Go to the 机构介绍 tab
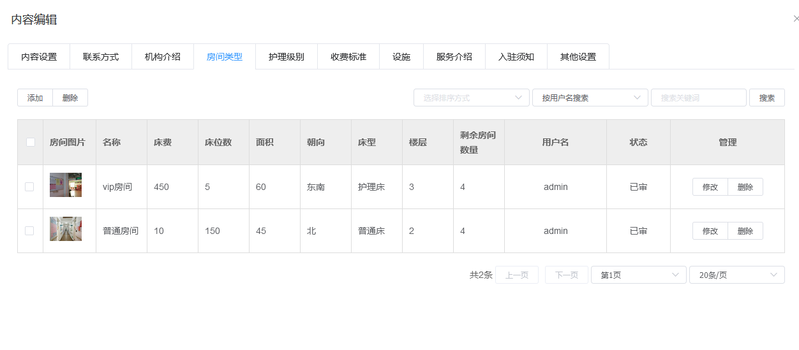This screenshot has width=799, height=350. point(163,57)
